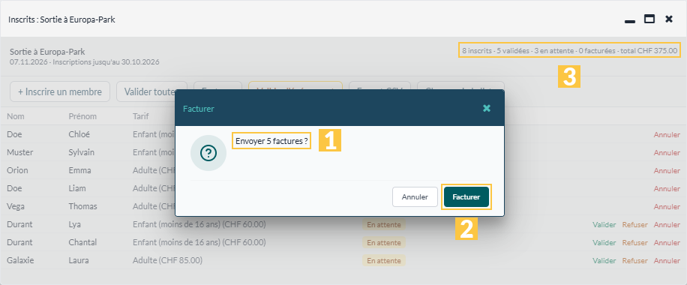The width and height of the screenshot is (687, 285).
Task: Click the first name 'Chloé'
Action: pos(79,134)
